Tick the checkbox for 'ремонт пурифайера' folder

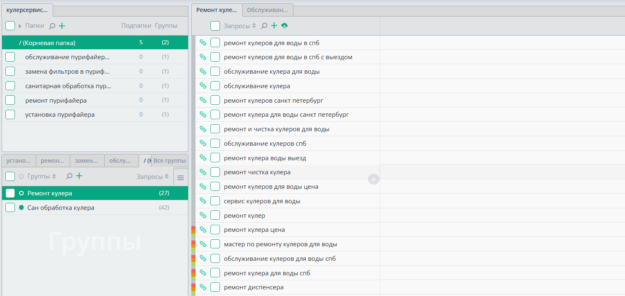[x=10, y=100]
